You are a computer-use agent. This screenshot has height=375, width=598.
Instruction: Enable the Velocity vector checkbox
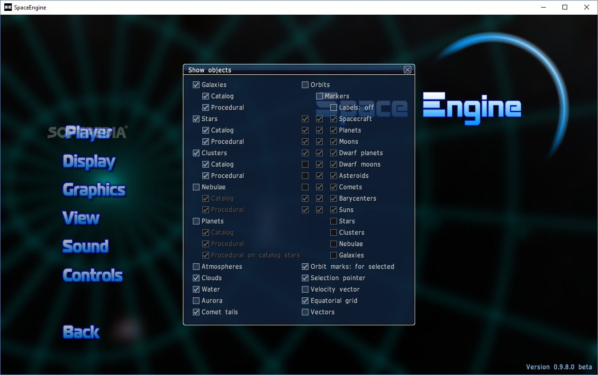coord(305,289)
